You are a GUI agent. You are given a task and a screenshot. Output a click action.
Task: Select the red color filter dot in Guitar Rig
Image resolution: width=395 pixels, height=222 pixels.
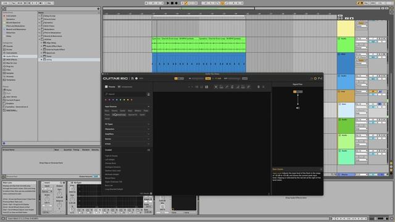[x=106, y=100]
